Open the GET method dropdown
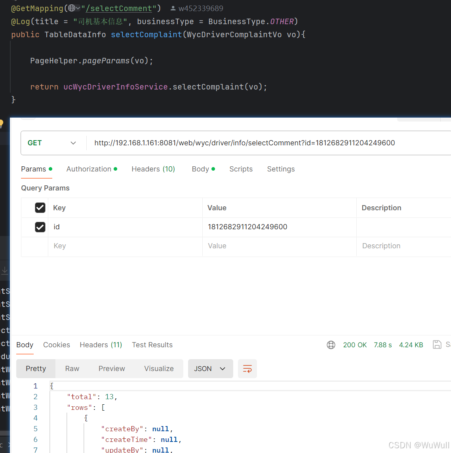Screen dimensions: 451x453 (x=52, y=143)
